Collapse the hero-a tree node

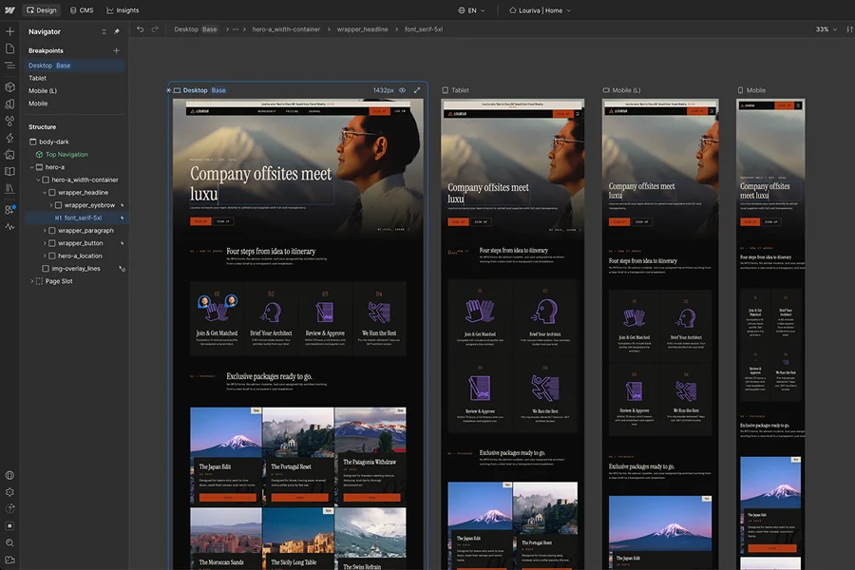(31, 167)
